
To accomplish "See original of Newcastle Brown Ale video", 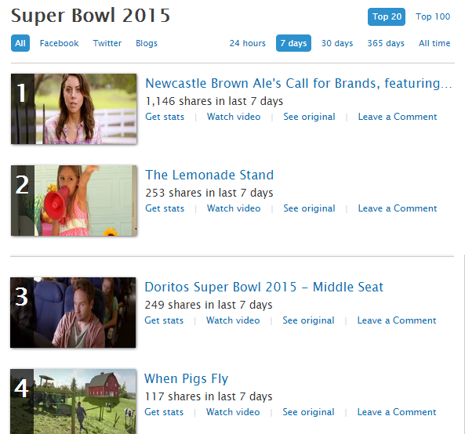I will (x=309, y=117).
